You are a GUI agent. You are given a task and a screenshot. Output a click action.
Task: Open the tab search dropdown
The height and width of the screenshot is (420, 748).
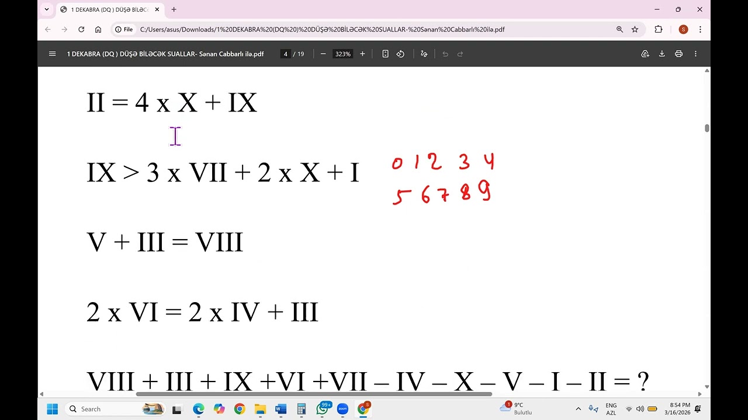[47, 9]
